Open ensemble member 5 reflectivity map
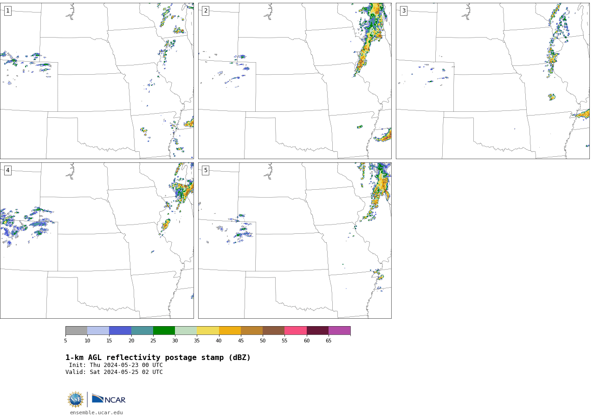 click(x=295, y=240)
